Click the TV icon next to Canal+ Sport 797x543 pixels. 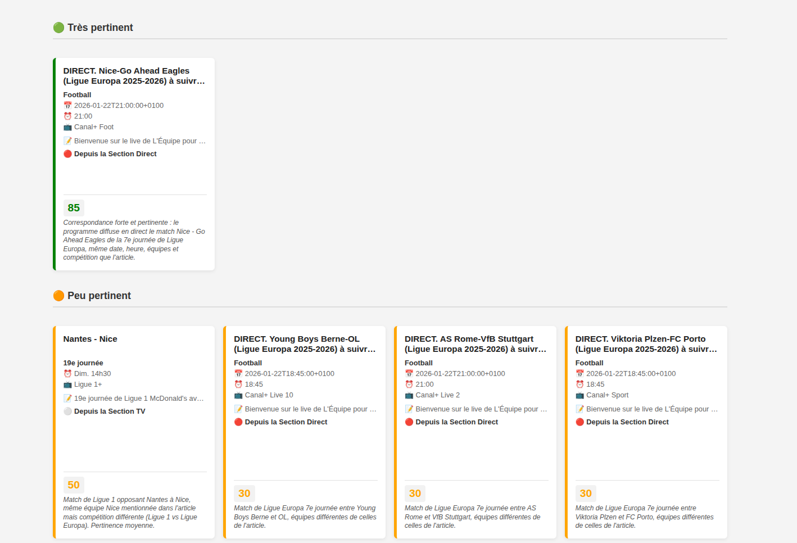point(579,395)
